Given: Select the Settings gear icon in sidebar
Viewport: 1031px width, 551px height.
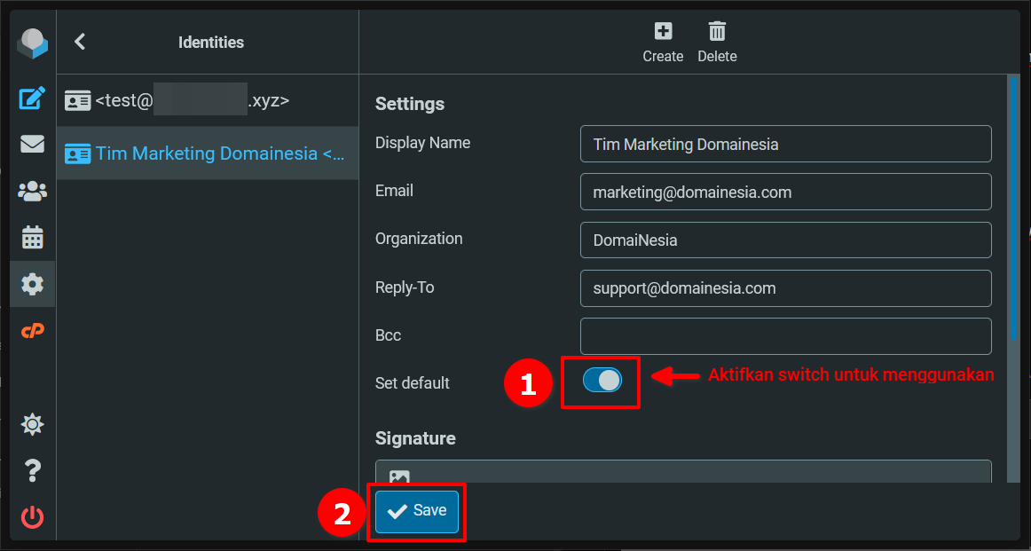Looking at the screenshot, I should (32, 284).
